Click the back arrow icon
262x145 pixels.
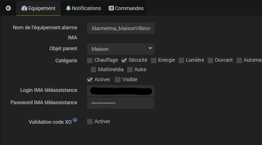8,8
